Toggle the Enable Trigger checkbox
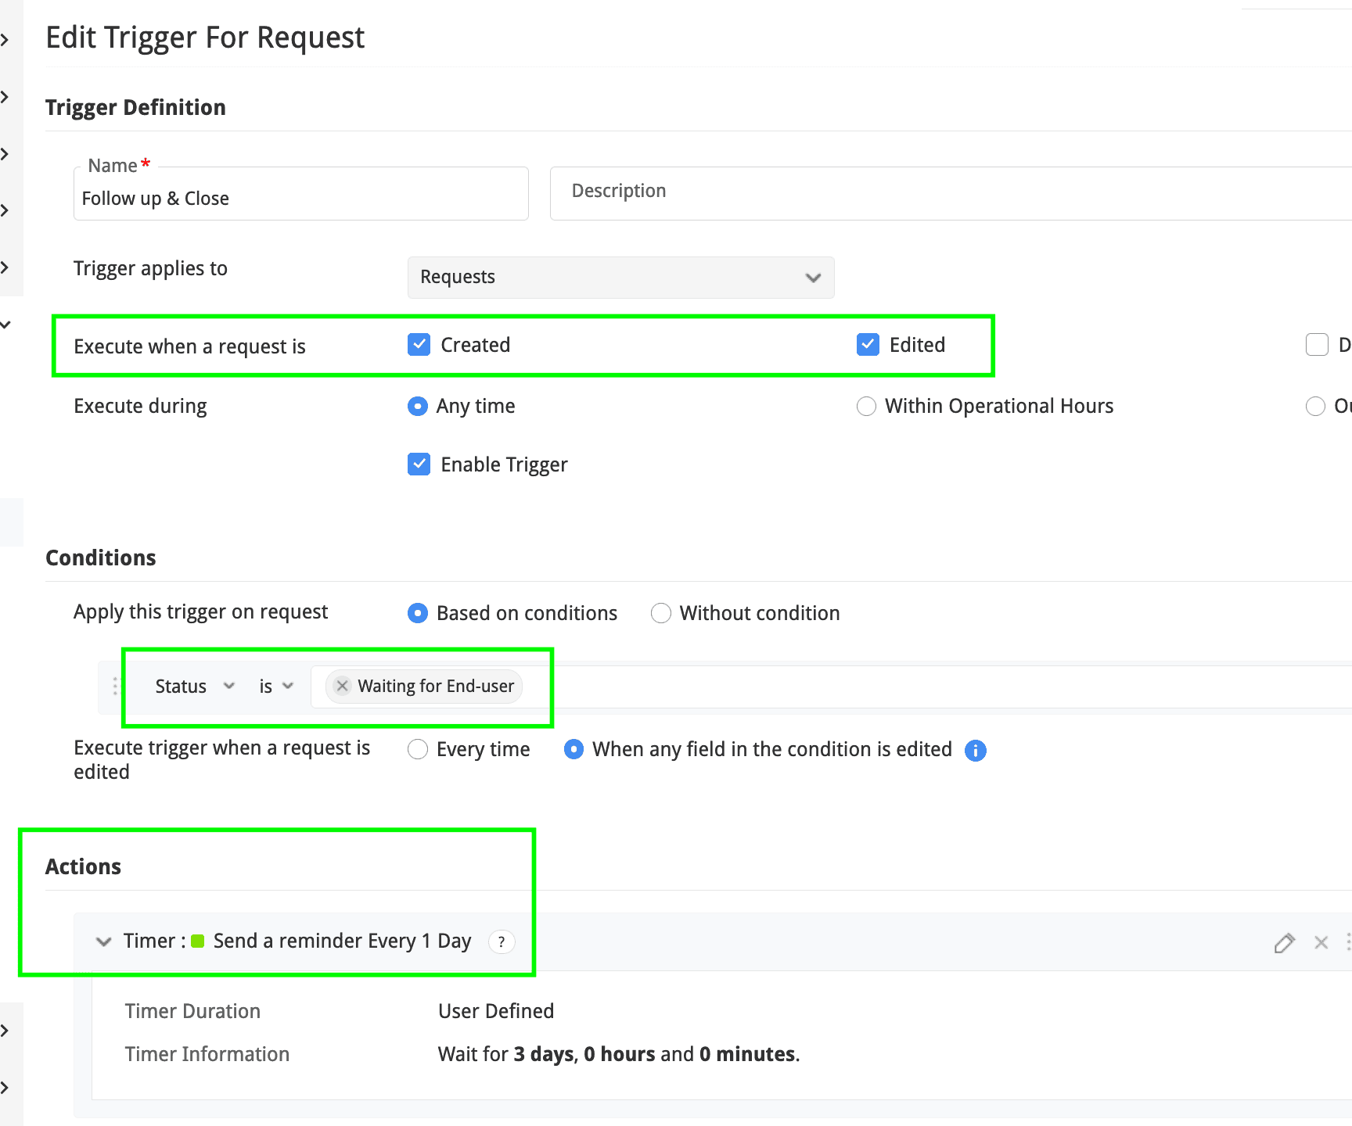The height and width of the screenshot is (1126, 1352). coord(419,464)
